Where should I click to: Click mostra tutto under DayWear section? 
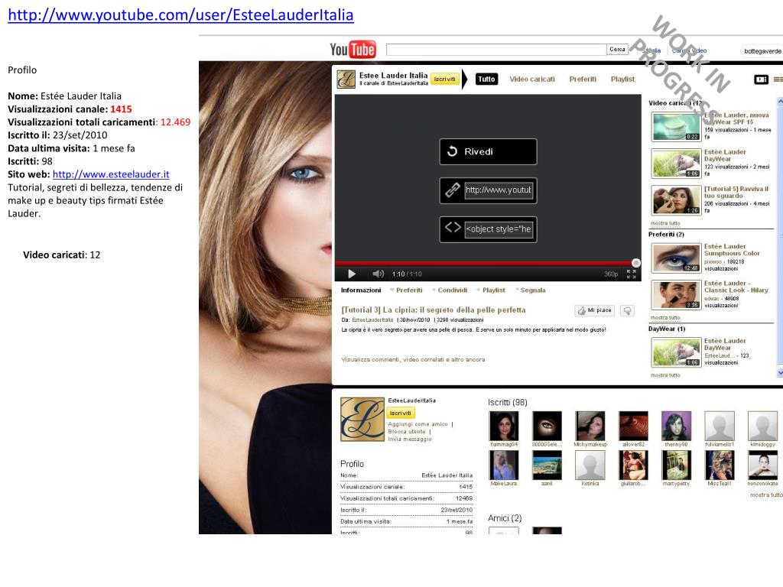pyautogui.click(x=665, y=375)
